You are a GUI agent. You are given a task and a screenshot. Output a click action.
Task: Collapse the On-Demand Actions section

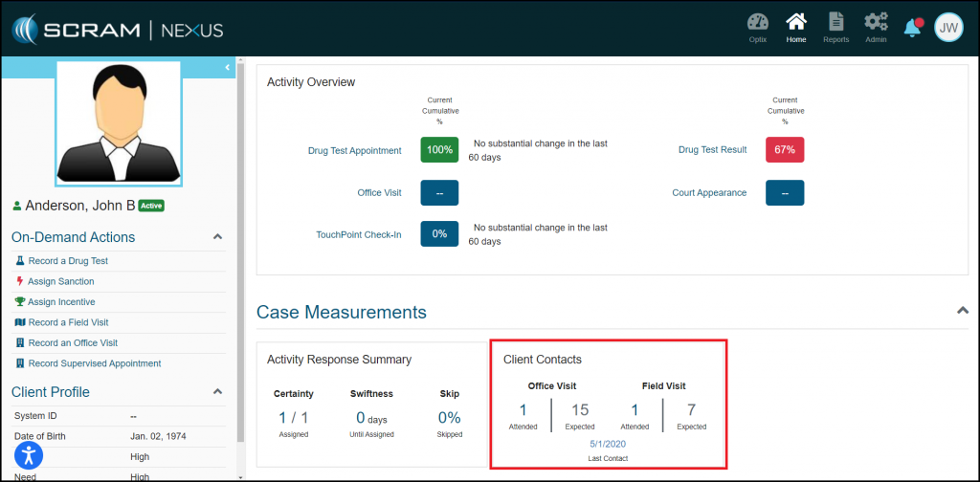coord(217,237)
